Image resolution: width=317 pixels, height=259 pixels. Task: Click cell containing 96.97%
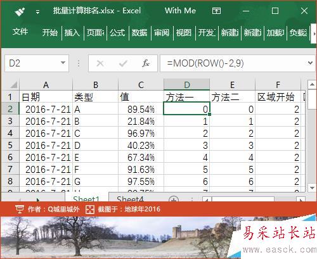tap(141, 133)
